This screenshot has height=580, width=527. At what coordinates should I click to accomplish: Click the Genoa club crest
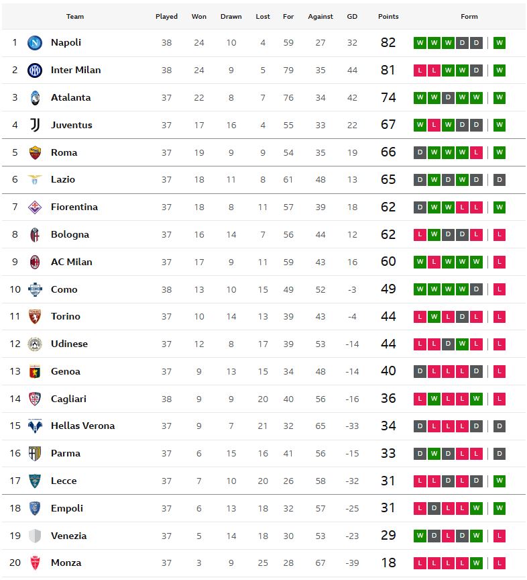click(35, 371)
